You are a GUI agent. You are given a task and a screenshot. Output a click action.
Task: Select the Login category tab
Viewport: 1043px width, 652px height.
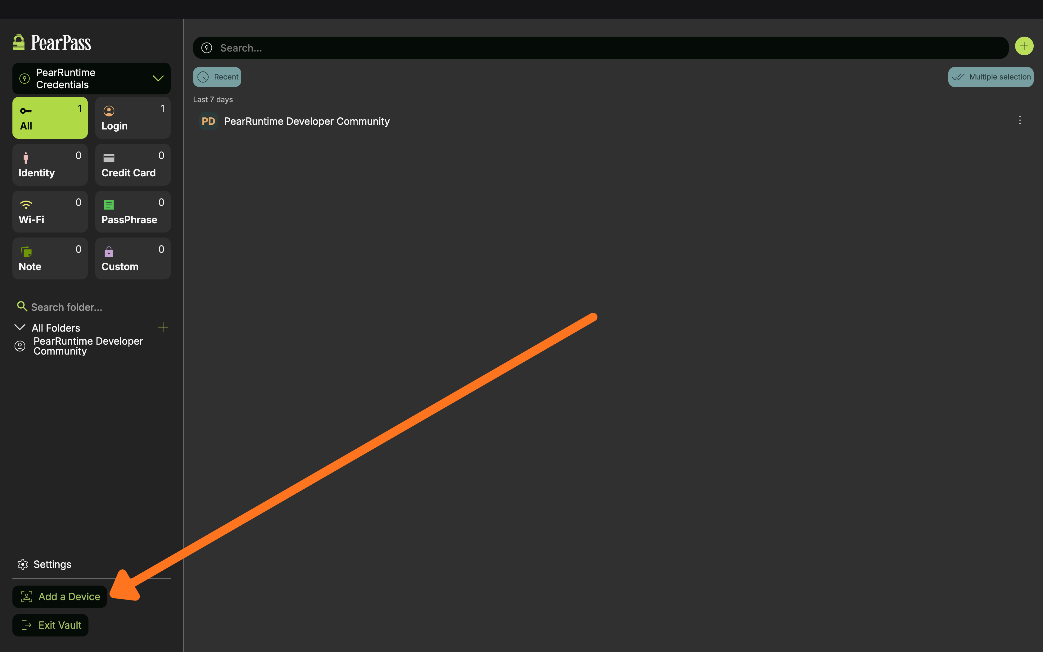(133, 118)
